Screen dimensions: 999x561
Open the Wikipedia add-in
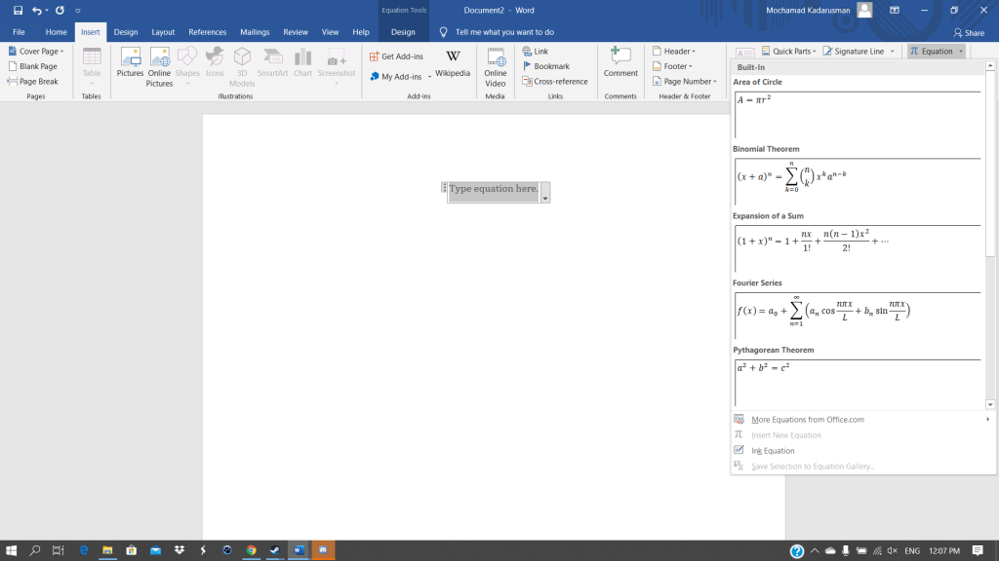[x=453, y=64]
